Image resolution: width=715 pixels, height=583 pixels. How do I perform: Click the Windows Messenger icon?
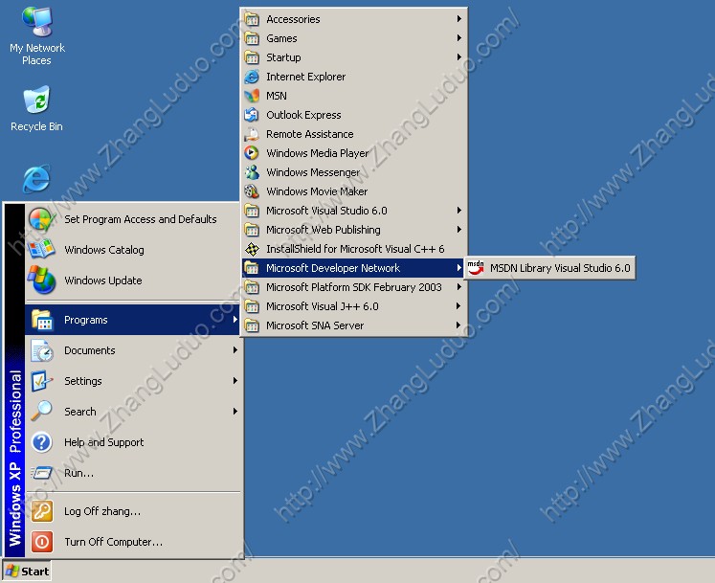(252, 172)
